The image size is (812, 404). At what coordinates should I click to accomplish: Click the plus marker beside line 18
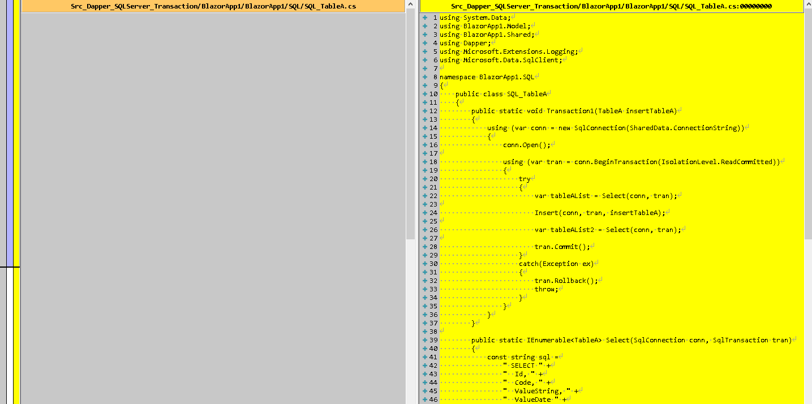424,162
